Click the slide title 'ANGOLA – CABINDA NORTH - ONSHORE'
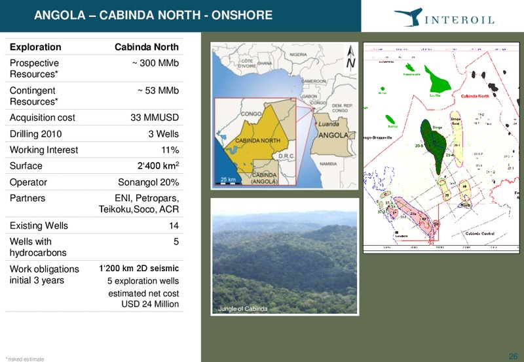The height and width of the screenshot is (362, 524). tap(153, 15)
